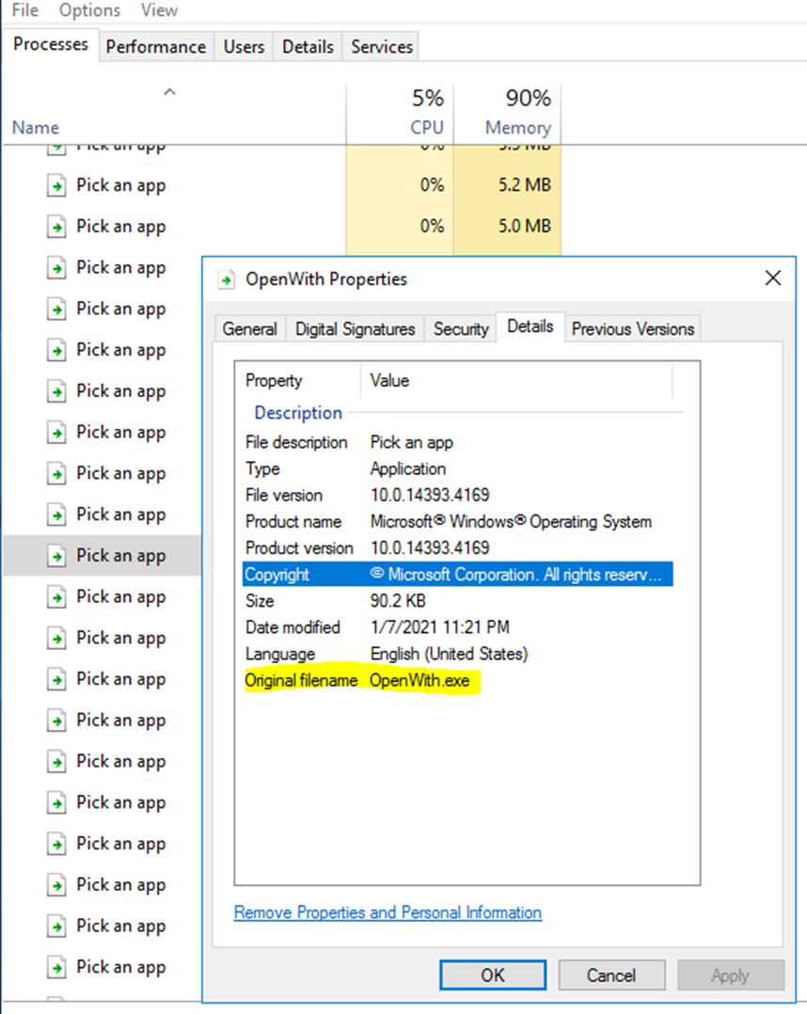Open the Security tab
Image resolution: width=807 pixels, height=1014 pixels.
click(x=461, y=328)
